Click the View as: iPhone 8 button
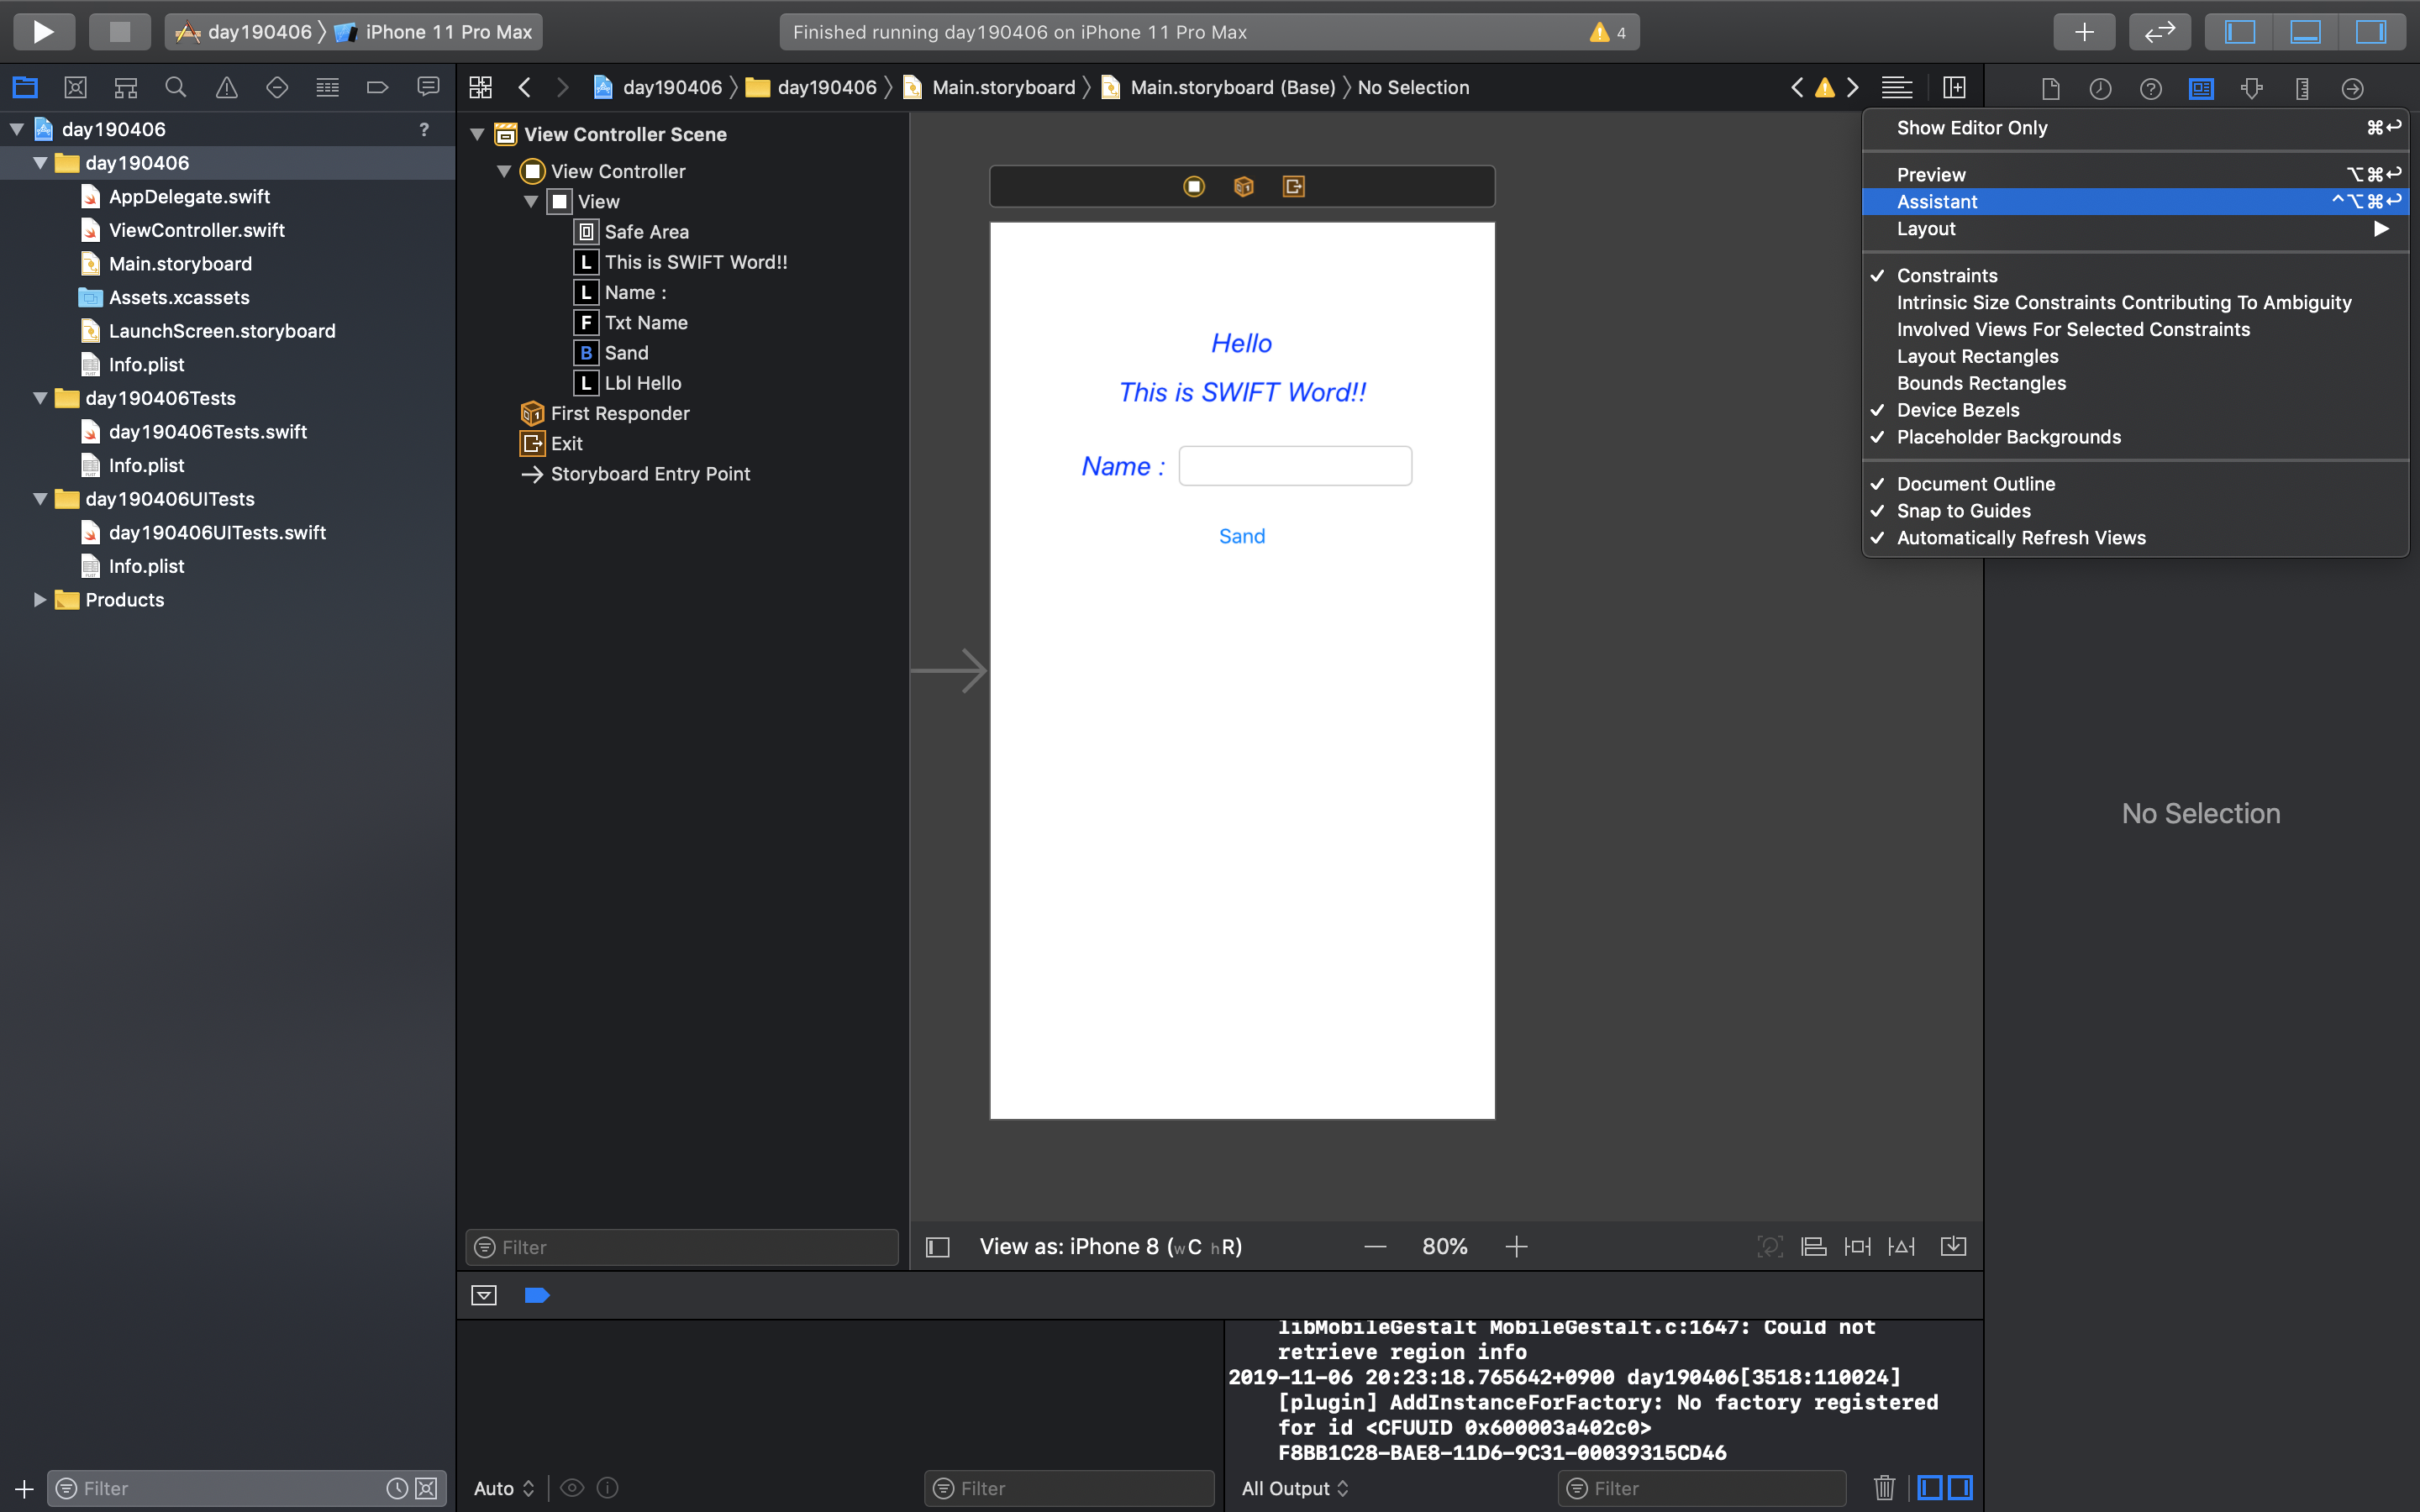The width and height of the screenshot is (2420, 1512). click(x=1110, y=1247)
